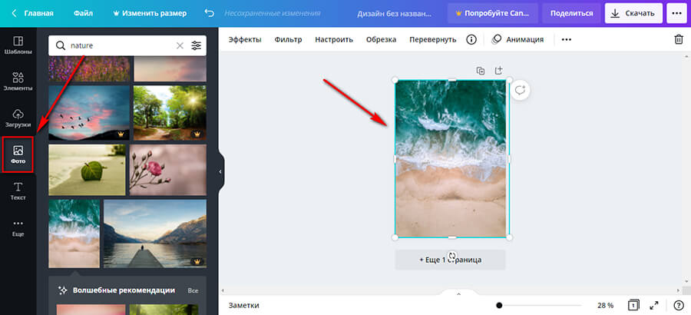Open the Настроить toolbar option

tap(334, 39)
